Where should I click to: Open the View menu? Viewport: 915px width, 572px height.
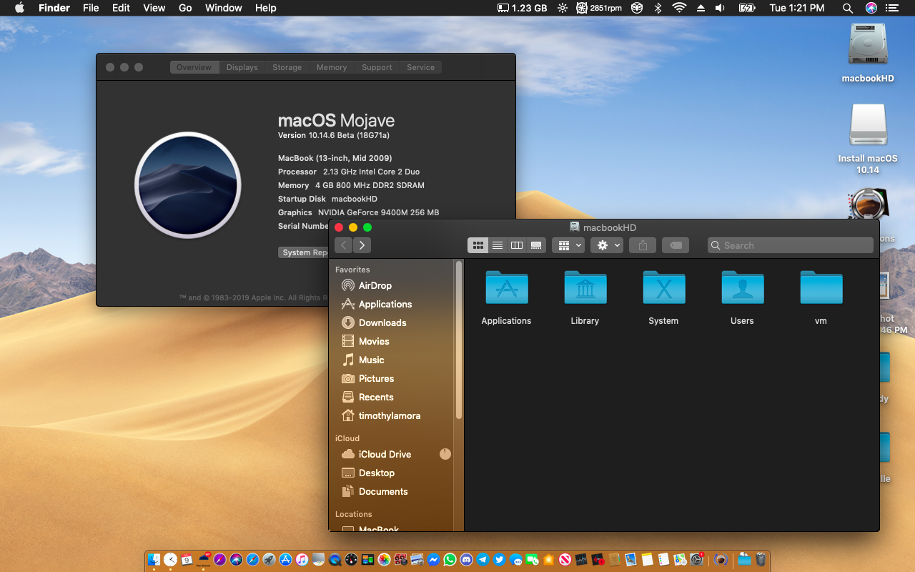point(154,8)
